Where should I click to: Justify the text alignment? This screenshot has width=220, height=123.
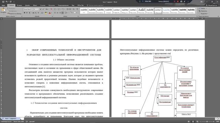click(x=63, y=13)
